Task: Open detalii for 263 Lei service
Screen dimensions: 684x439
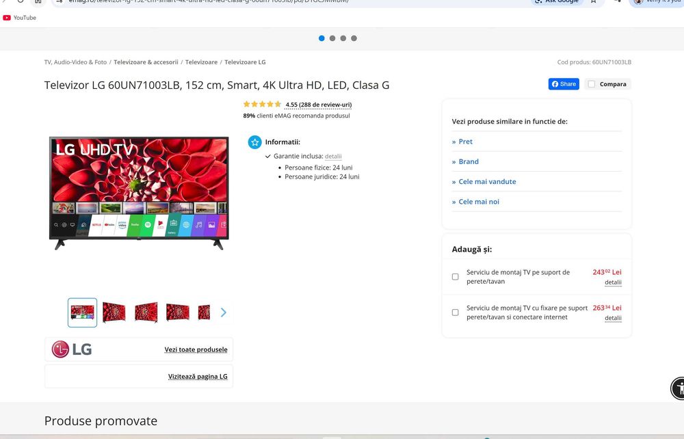Action: pos(613,318)
